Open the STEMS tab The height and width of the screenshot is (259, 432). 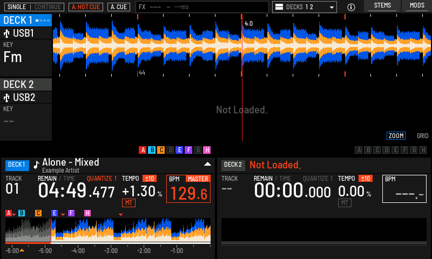coord(382,6)
